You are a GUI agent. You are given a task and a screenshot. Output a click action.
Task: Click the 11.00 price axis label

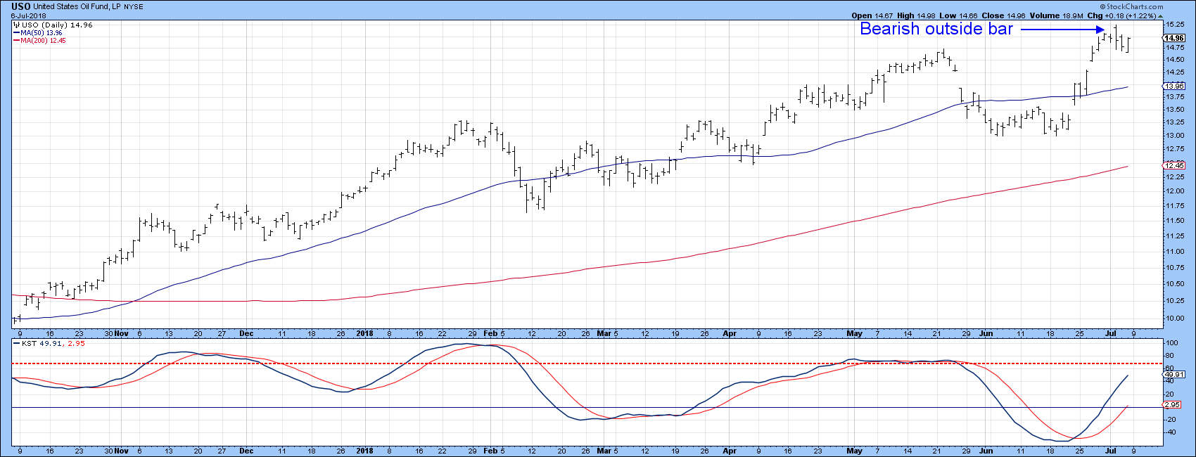coord(1174,252)
